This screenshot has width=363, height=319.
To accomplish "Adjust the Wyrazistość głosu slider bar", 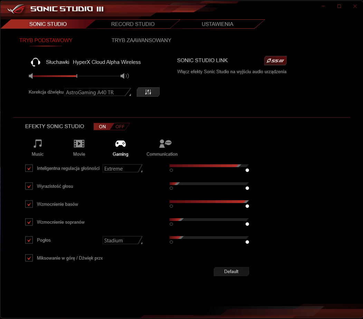I will [x=209, y=184].
